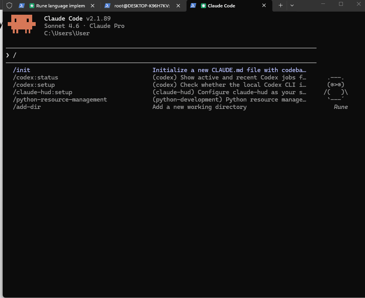The height and width of the screenshot is (298, 365).
Task: Select the /codex:status command
Action: pos(35,78)
